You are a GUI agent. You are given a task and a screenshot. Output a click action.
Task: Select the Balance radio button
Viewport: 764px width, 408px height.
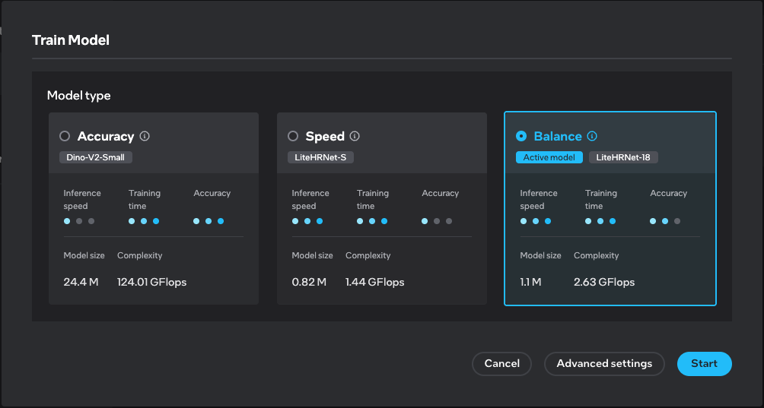coord(521,136)
